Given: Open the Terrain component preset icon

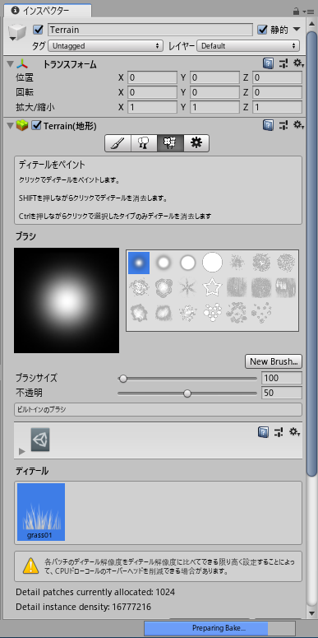Looking at the screenshot, I should [x=283, y=125].
